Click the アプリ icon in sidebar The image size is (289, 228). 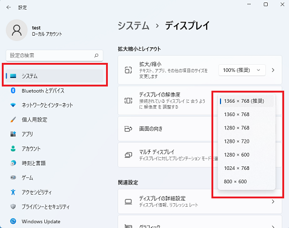click(13, 134)
